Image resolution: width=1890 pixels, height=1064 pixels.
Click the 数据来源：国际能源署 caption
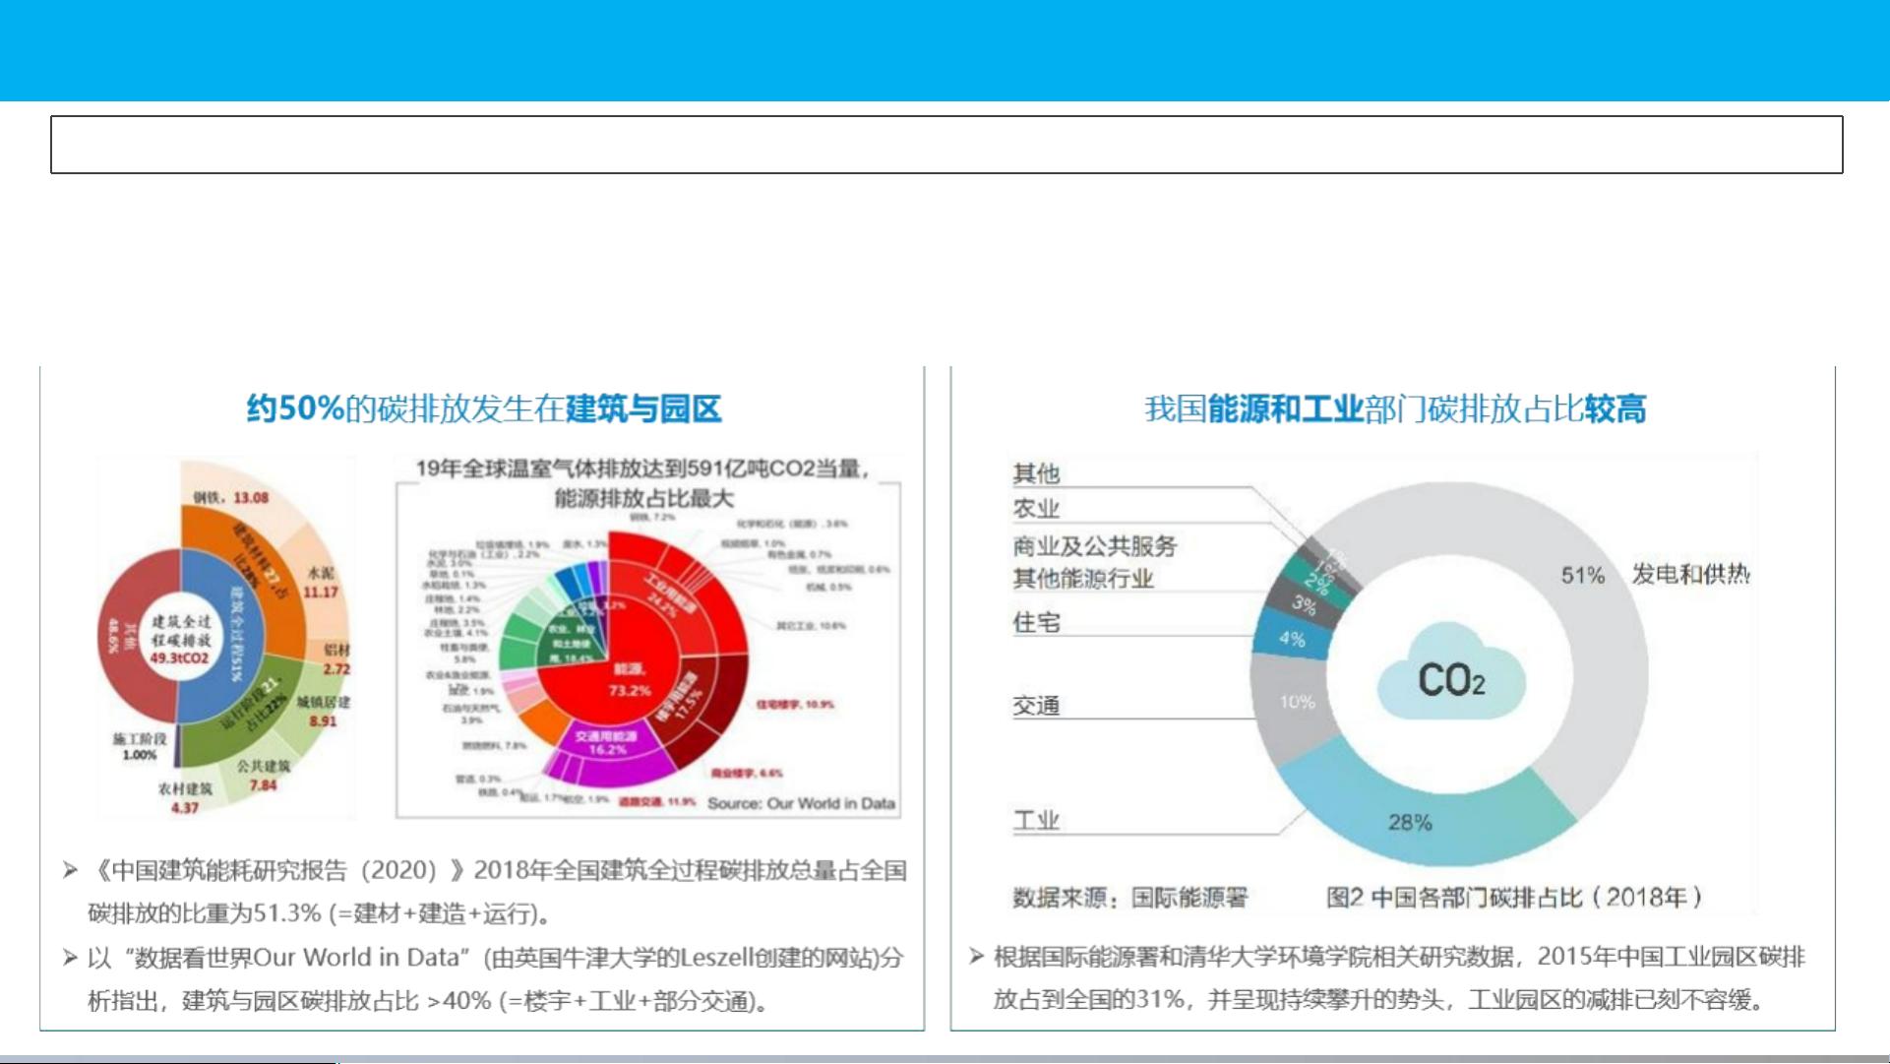(x=1129, y=897)
